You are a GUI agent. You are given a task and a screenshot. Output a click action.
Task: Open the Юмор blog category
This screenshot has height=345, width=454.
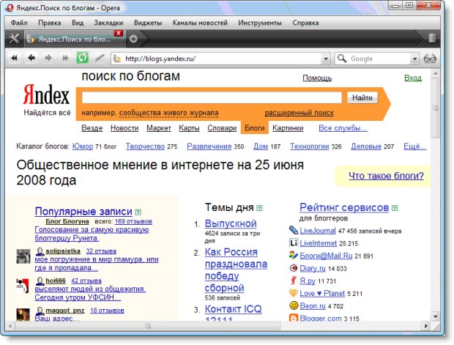click(83, 146)
